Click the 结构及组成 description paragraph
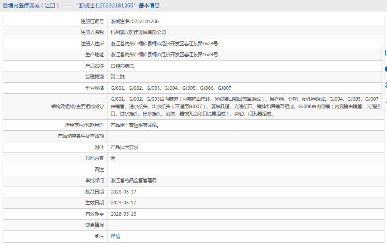The image size is (387, 244). [x=245, y=106]
